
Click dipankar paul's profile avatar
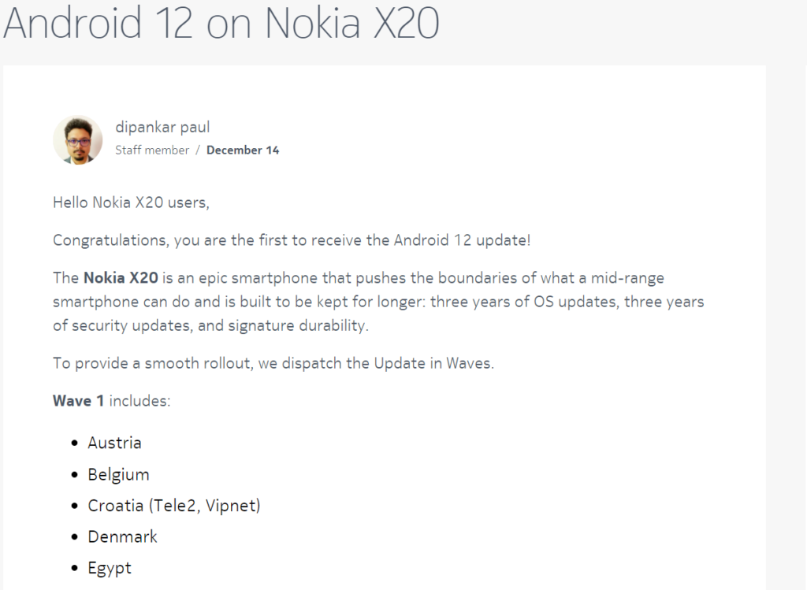tap(77, 139)
